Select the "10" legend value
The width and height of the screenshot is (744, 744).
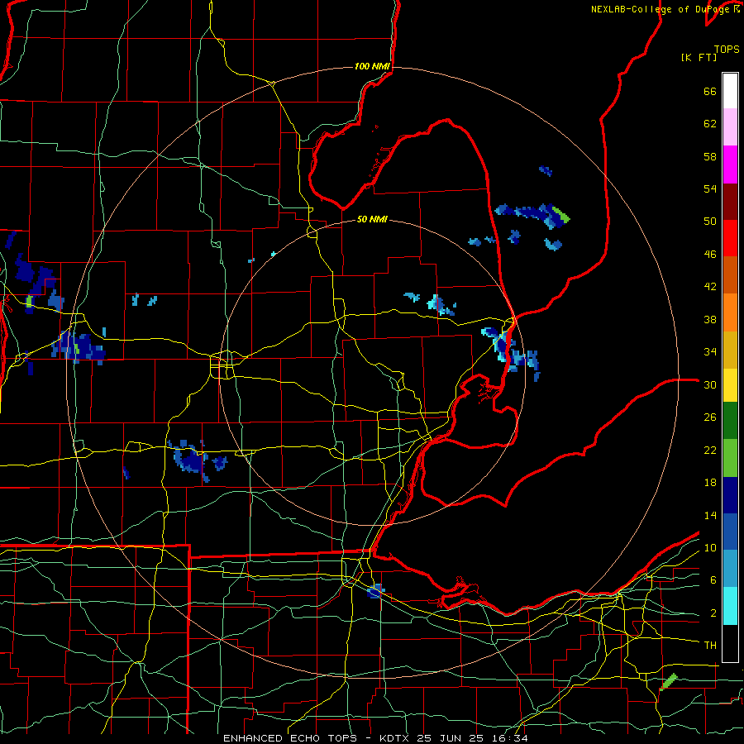pyautogui.click(x=710, y=547)
